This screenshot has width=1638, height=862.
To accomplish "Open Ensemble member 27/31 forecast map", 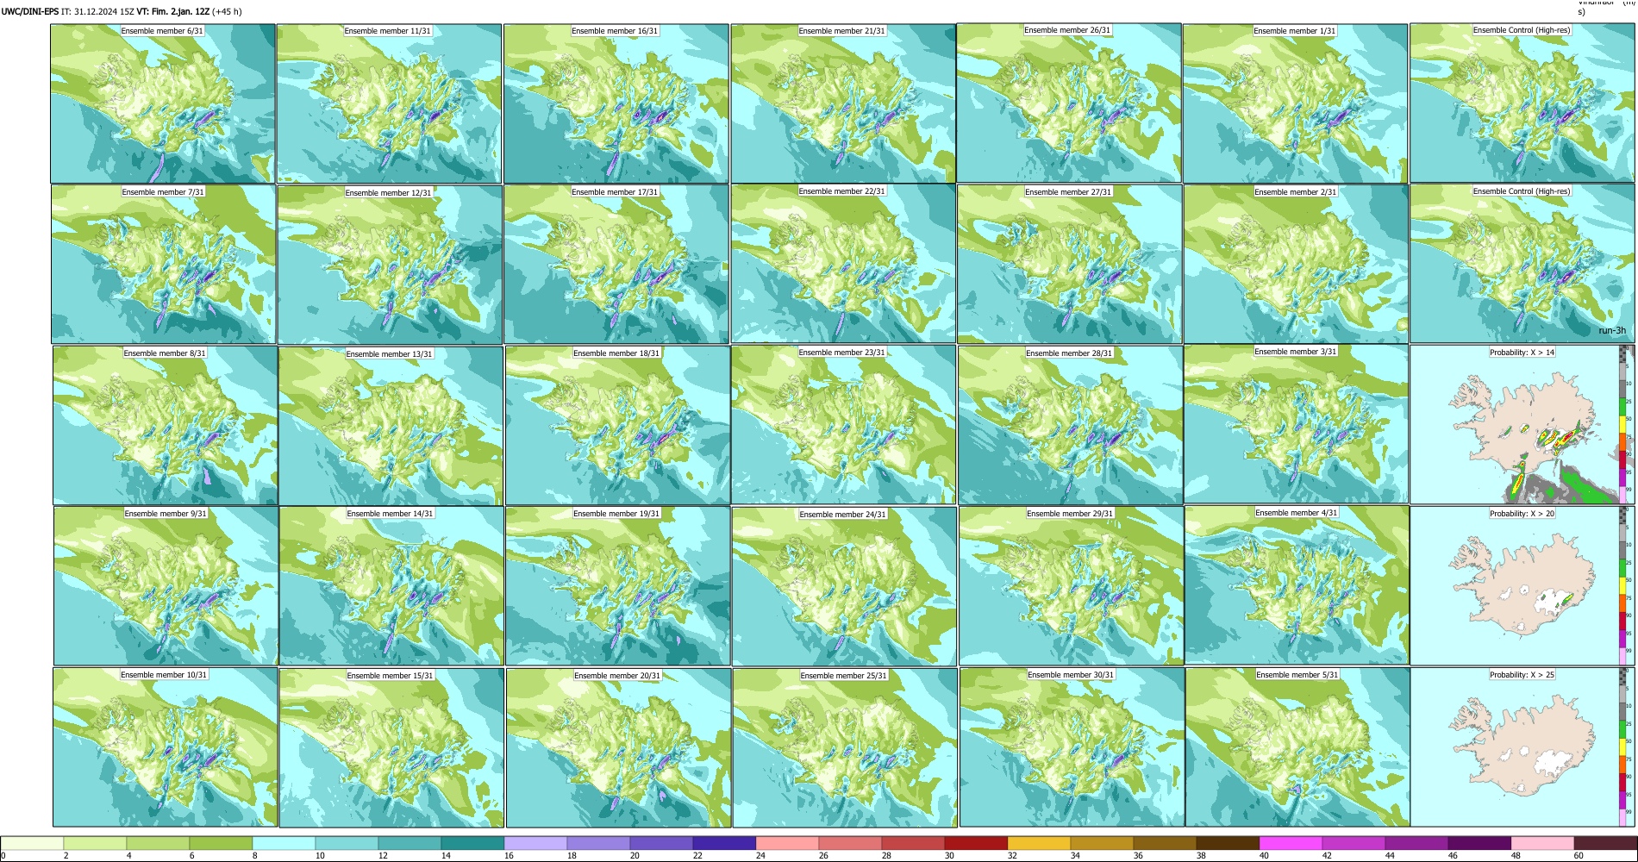I will pyautogui.click(x=1069, y=265).
